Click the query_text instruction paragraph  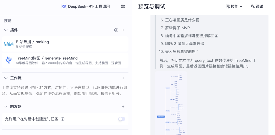point(208,63)
